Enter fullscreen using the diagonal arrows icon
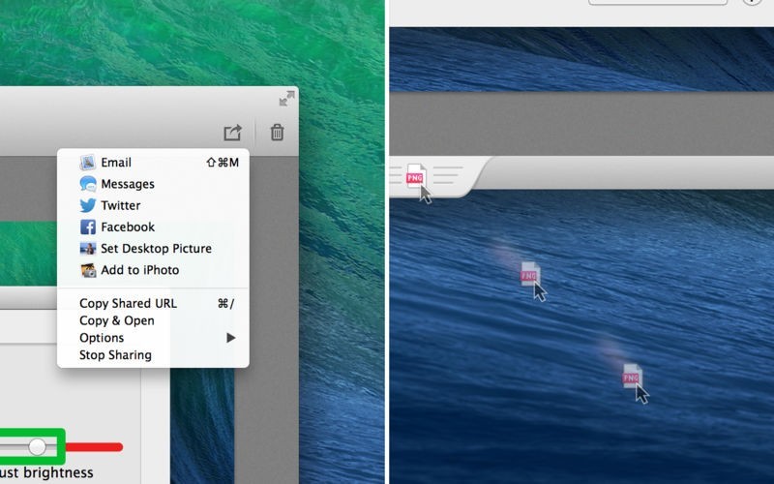 pyautogui.click(x=286, y=99)
